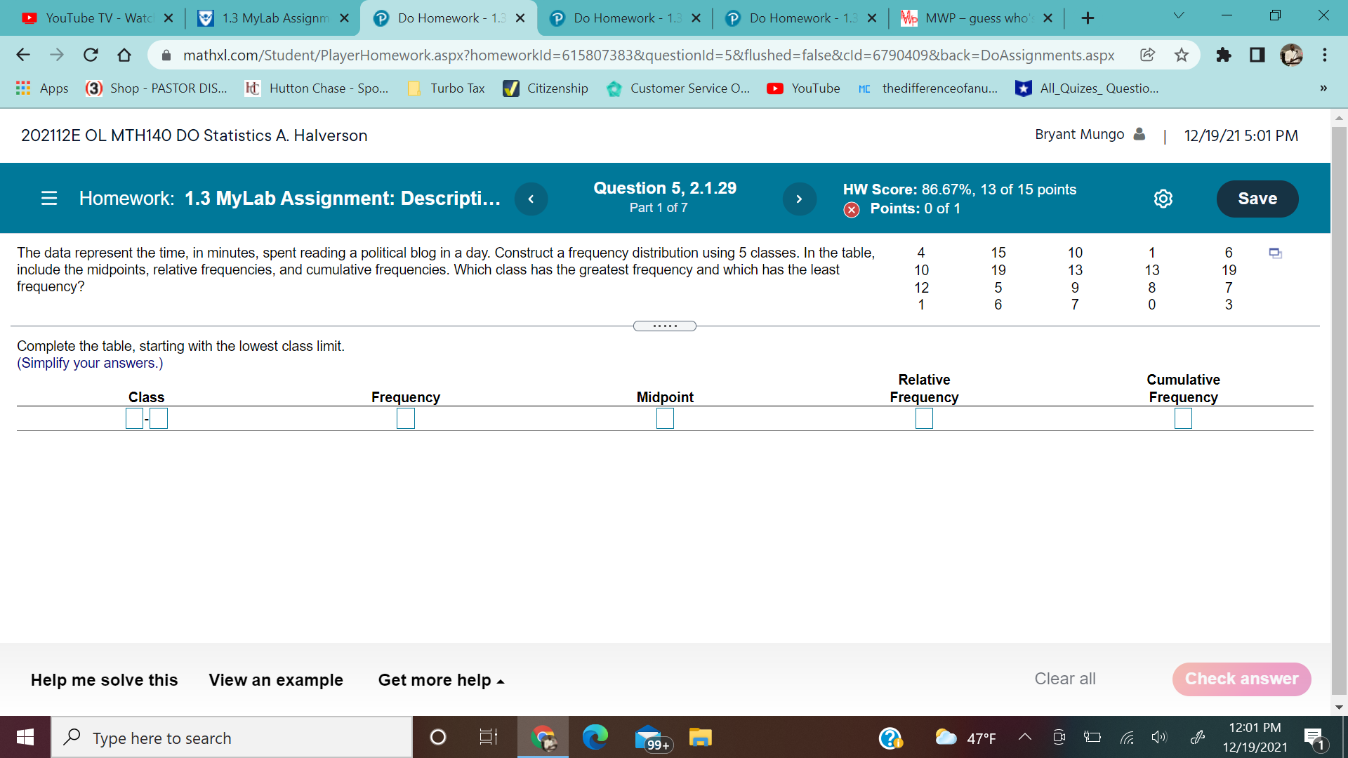Expand Get more help menu

click(441, 680)
